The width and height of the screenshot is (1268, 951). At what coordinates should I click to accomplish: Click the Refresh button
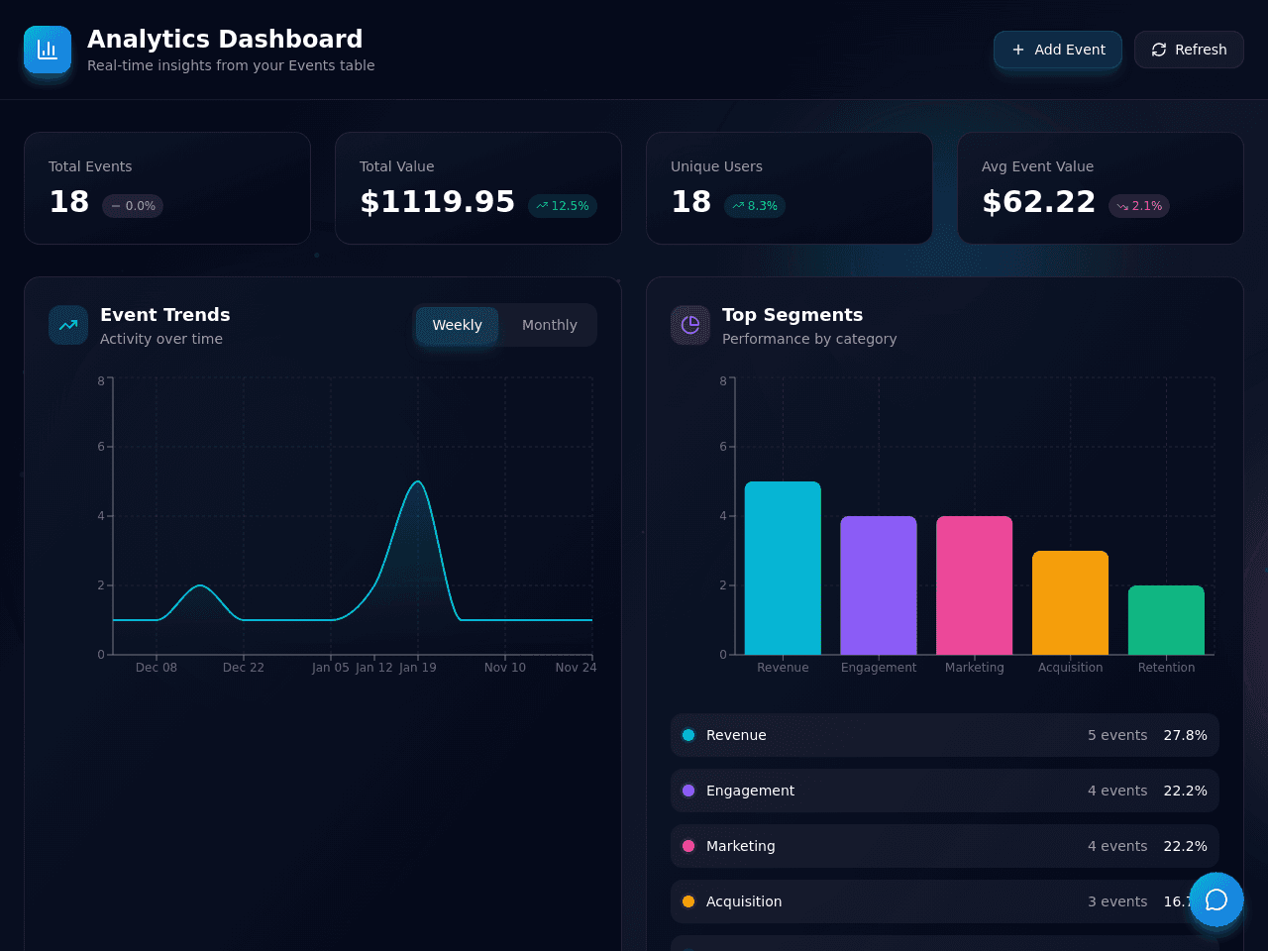point(1189,50)
